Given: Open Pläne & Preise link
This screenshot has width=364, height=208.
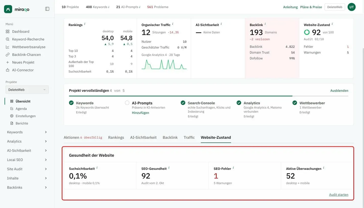Looking at the screenshot, I should click(x=311, y=7).
